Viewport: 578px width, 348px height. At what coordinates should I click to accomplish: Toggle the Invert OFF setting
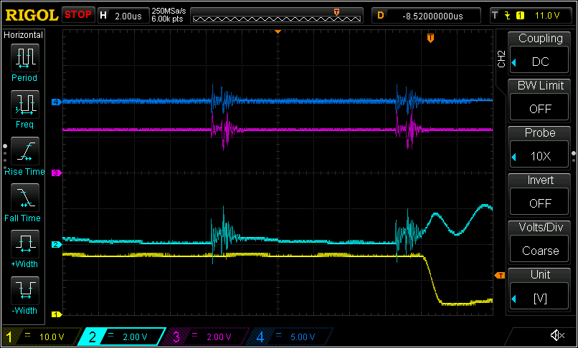tap(539, 195)
